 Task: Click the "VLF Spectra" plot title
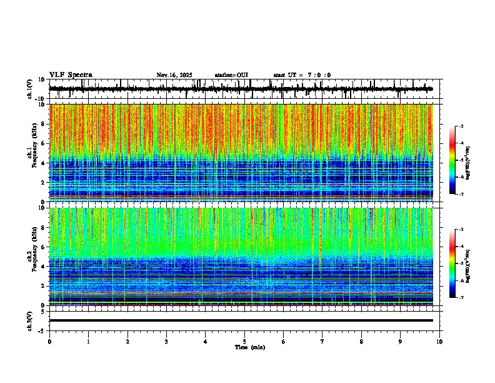tap(71, 74)
